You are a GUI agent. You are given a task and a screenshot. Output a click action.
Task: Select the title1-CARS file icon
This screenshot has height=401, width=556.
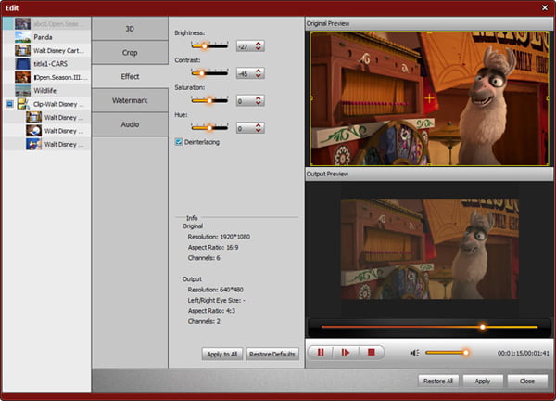(22, 64)
